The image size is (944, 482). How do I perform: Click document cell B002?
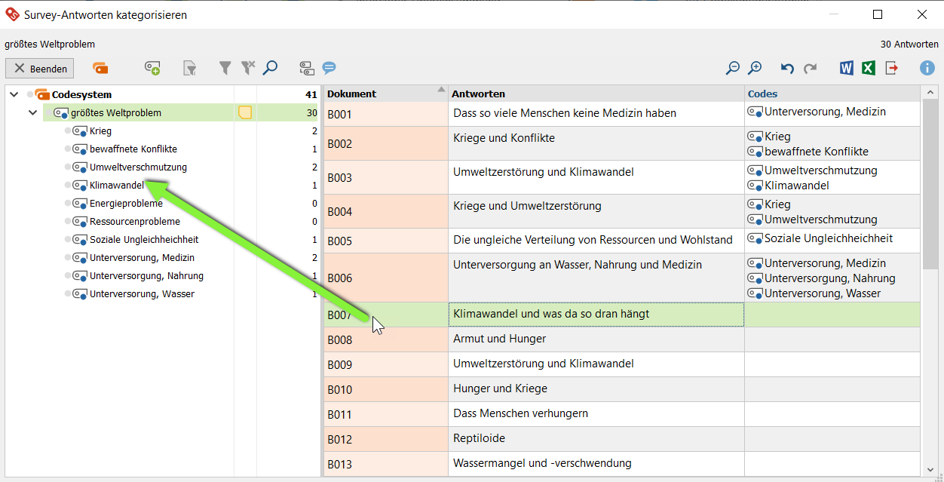click(x=385, y=143)
